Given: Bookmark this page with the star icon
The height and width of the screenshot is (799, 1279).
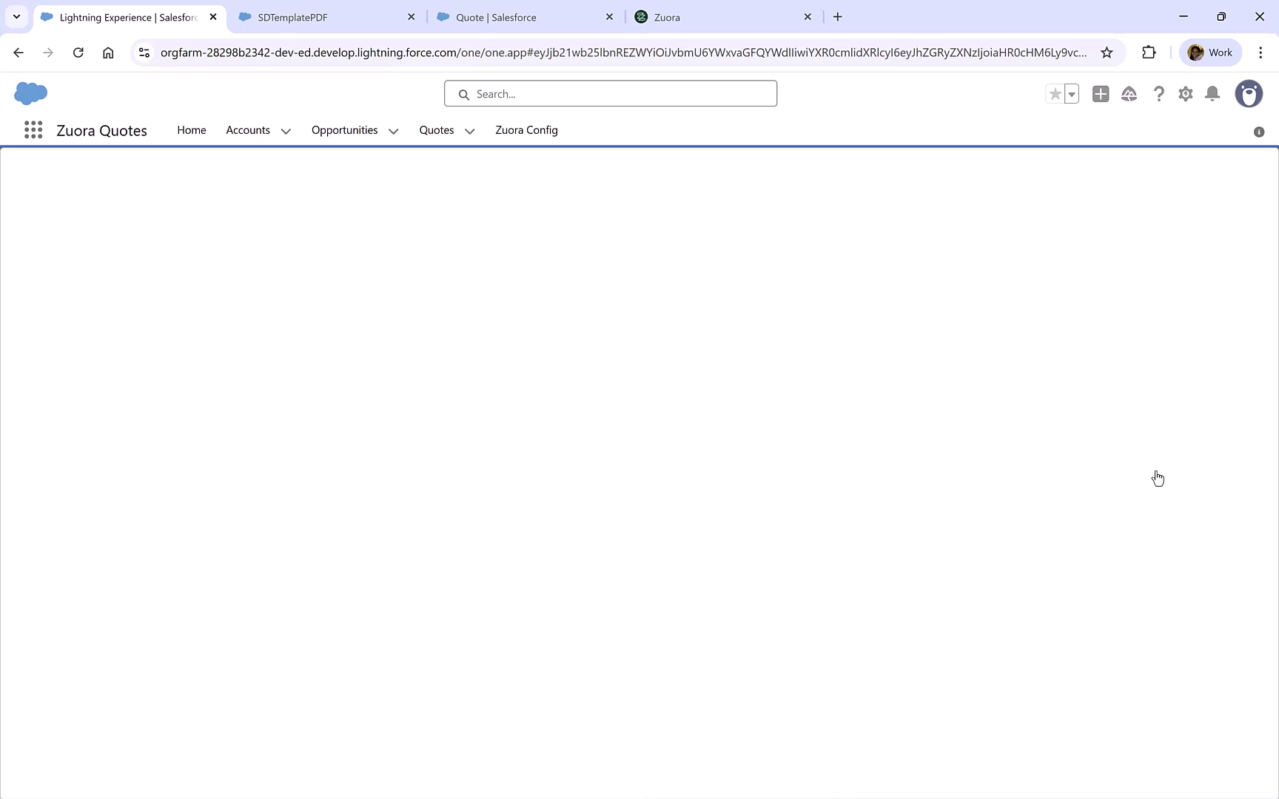Looking at the screenshot, I should [x=1107, y=52].
